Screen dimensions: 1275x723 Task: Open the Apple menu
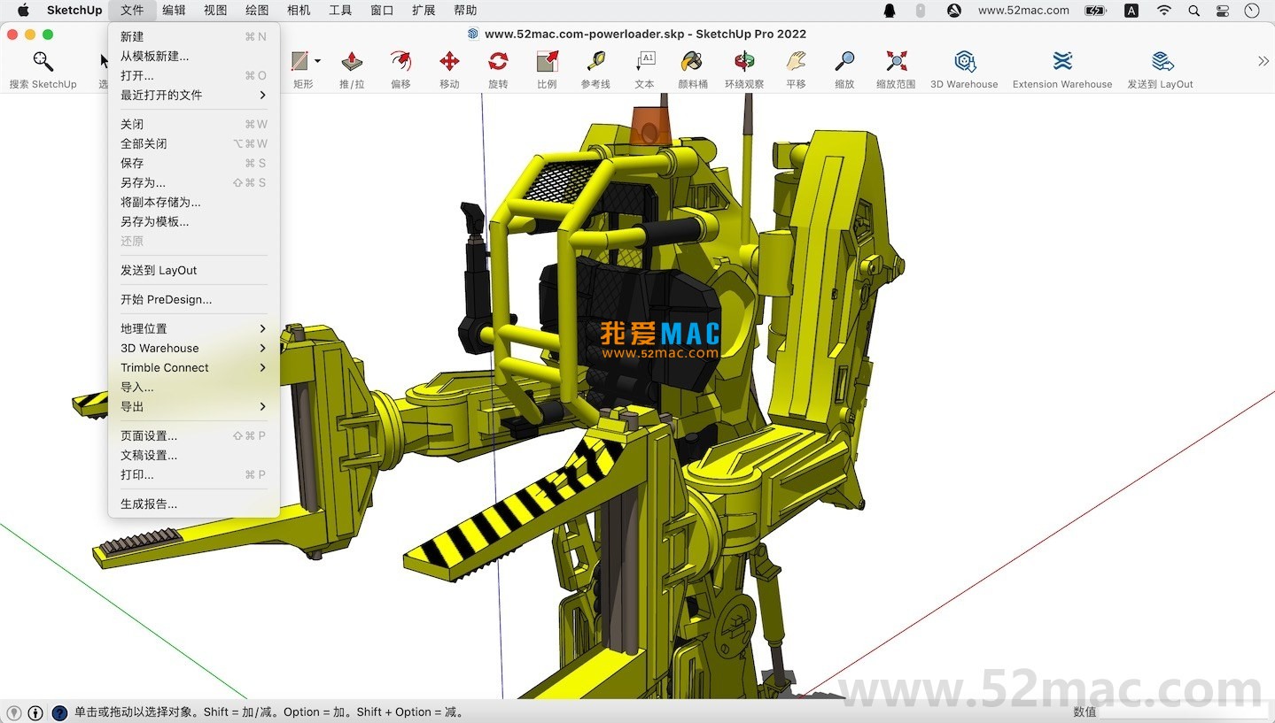pyautogui.click(x=23, y=11)
